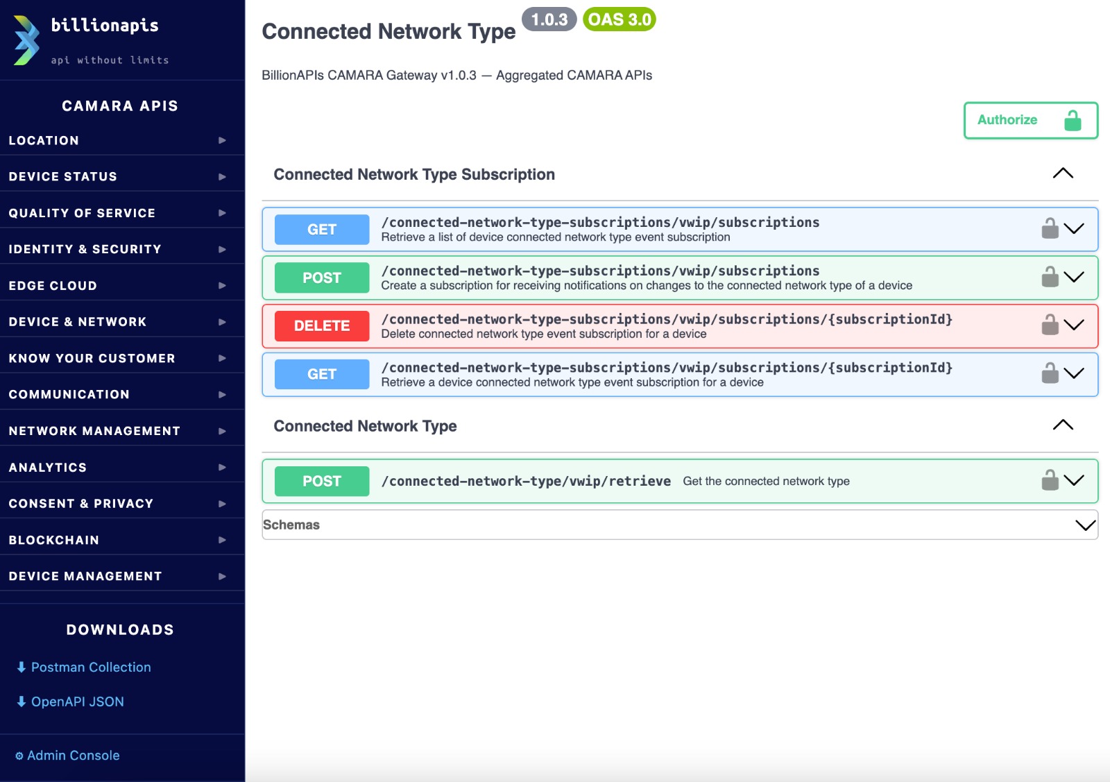Viewport: 1110px width, 782px height.
Task: Click the 1.0.3 version badge
Action: (549, 19)
